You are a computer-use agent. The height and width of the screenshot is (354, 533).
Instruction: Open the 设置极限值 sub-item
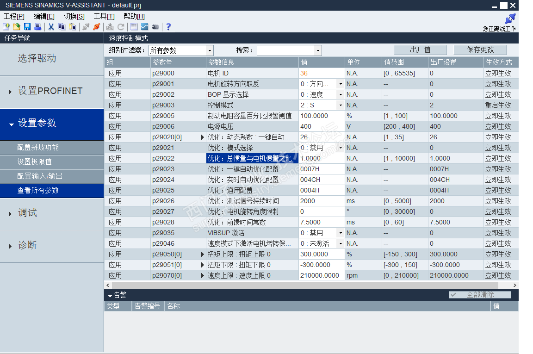click(x=52, y=162)
